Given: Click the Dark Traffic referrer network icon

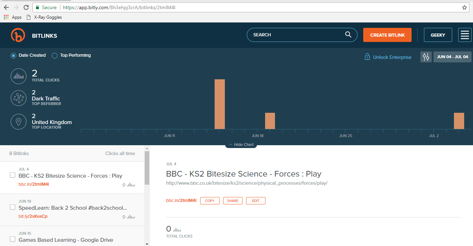Looking at the screenshot, I should (x=18, y=98).
